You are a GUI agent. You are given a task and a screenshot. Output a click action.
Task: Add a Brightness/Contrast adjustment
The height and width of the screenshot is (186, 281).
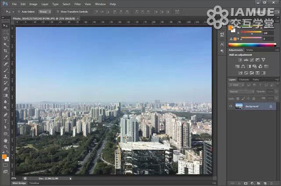tap(240, 60)
